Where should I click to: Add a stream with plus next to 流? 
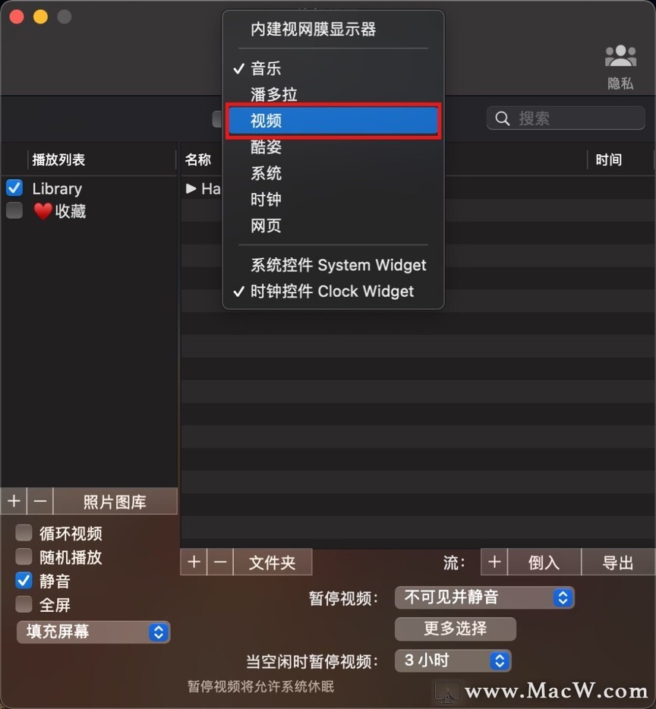(x=494, y=562)
